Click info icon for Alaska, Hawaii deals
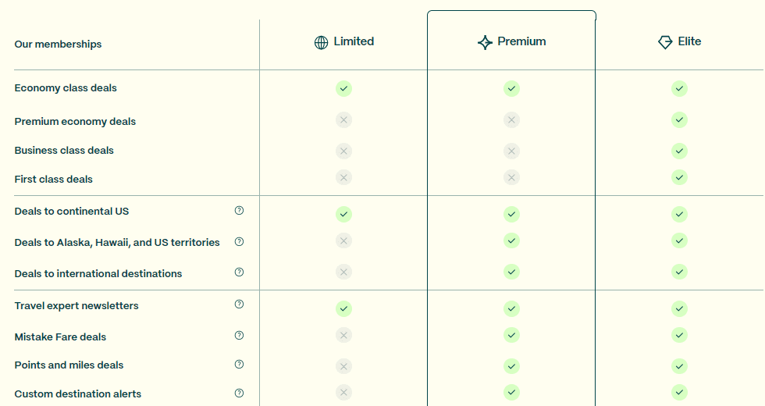This screenshot has width=765, height=406. point(239,242)
